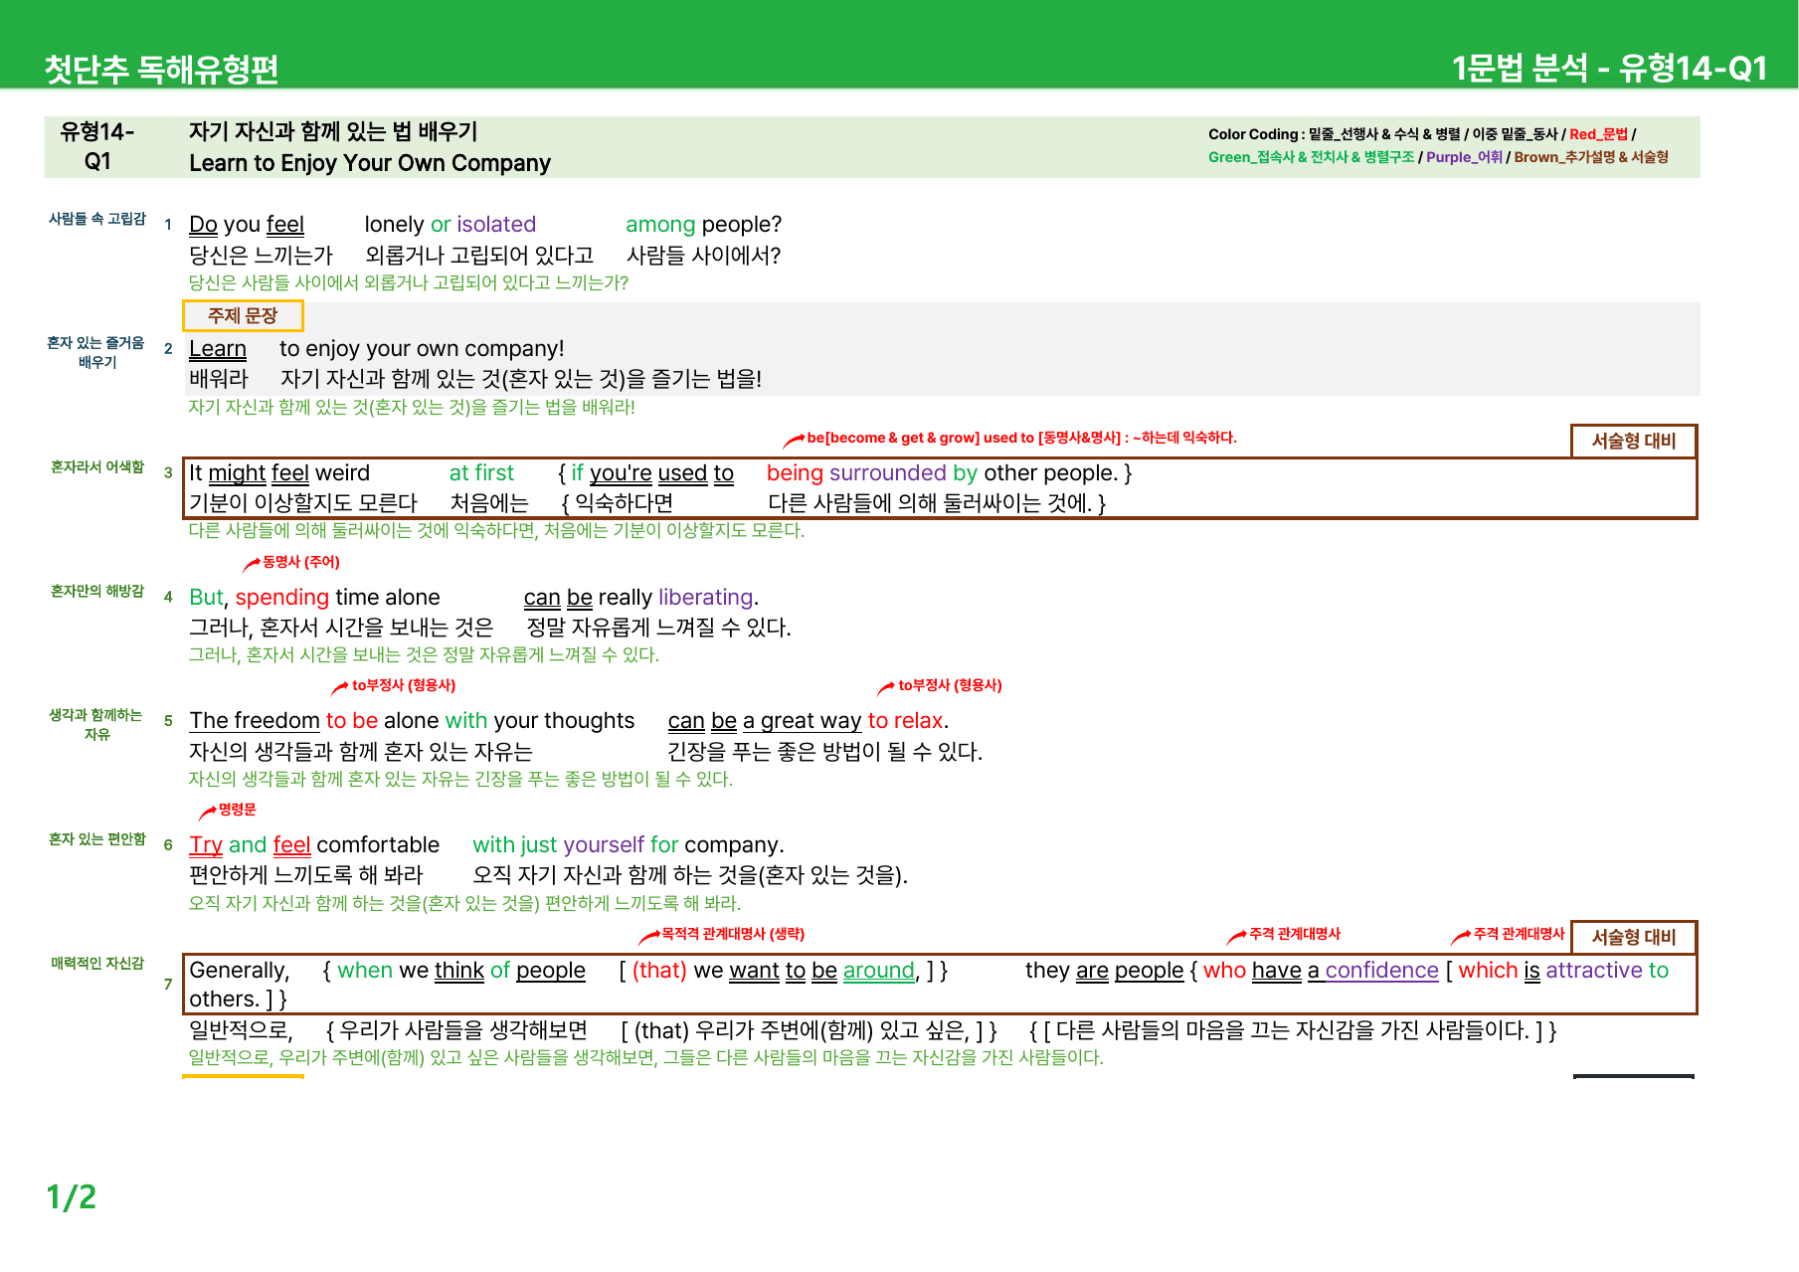This screenshot has height=1272, width=1799.
Task: Click the underlined phrase 'The freedom'
Action: pyautogui.click(x=255, y=721)
